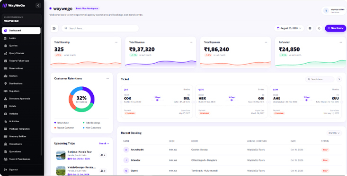Click the Activities sidebar icon

(6, 121)
